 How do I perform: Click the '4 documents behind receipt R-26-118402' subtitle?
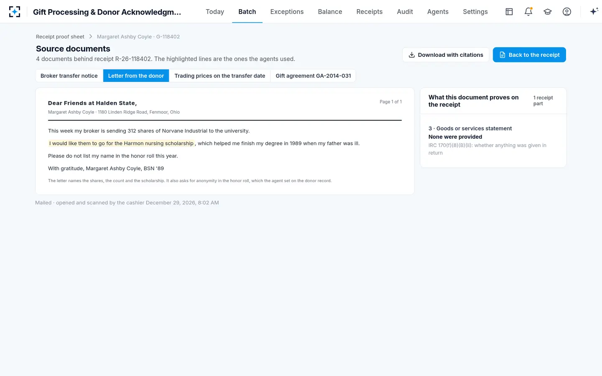(x=166, y=59)
